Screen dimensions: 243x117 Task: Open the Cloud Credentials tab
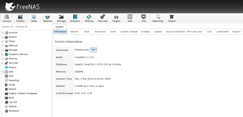[175, 32]
